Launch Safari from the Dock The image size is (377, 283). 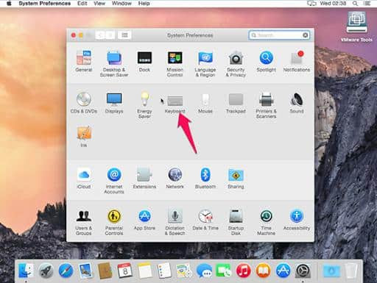click(x=66, y=271)
